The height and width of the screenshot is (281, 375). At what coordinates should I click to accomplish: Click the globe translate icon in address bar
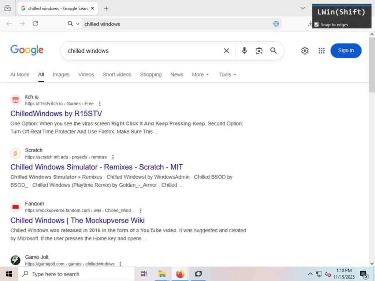click(276, 24)
